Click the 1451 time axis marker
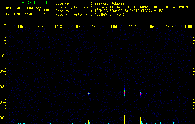The image size is (195, 124). [21, 26]
